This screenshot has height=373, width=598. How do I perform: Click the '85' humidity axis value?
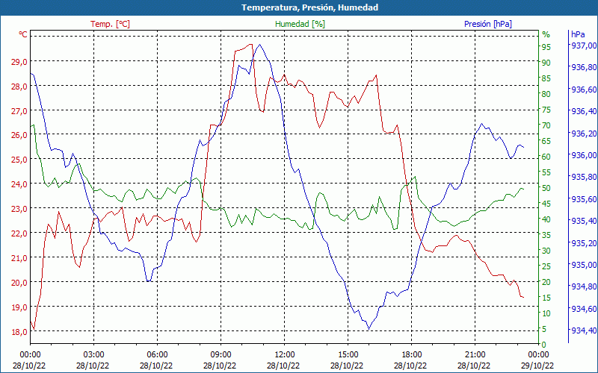pos(546,78)
